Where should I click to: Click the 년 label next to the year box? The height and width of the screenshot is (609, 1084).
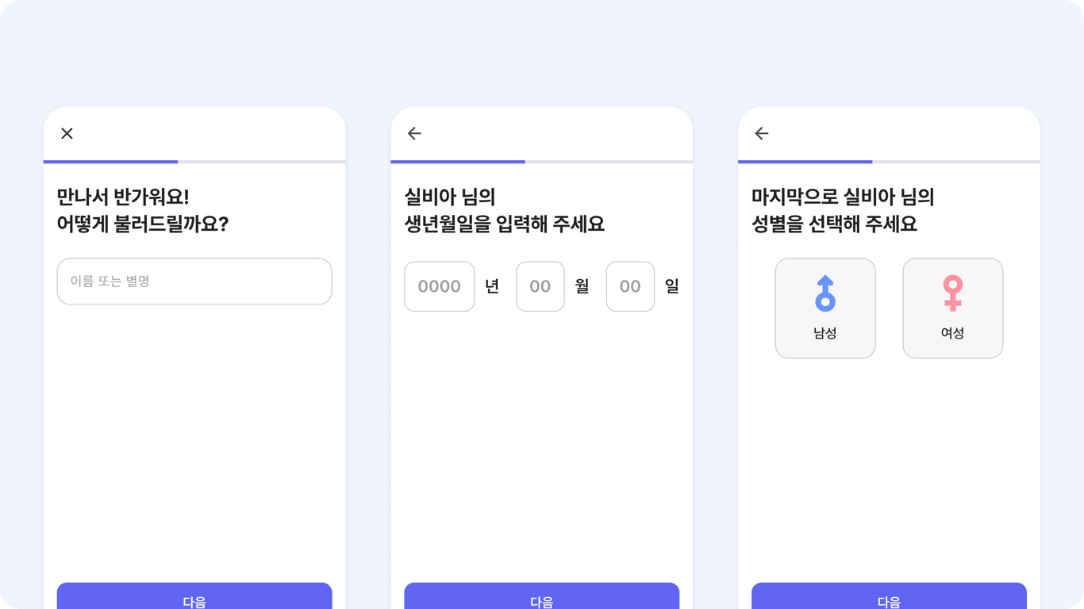pos(492,286)
